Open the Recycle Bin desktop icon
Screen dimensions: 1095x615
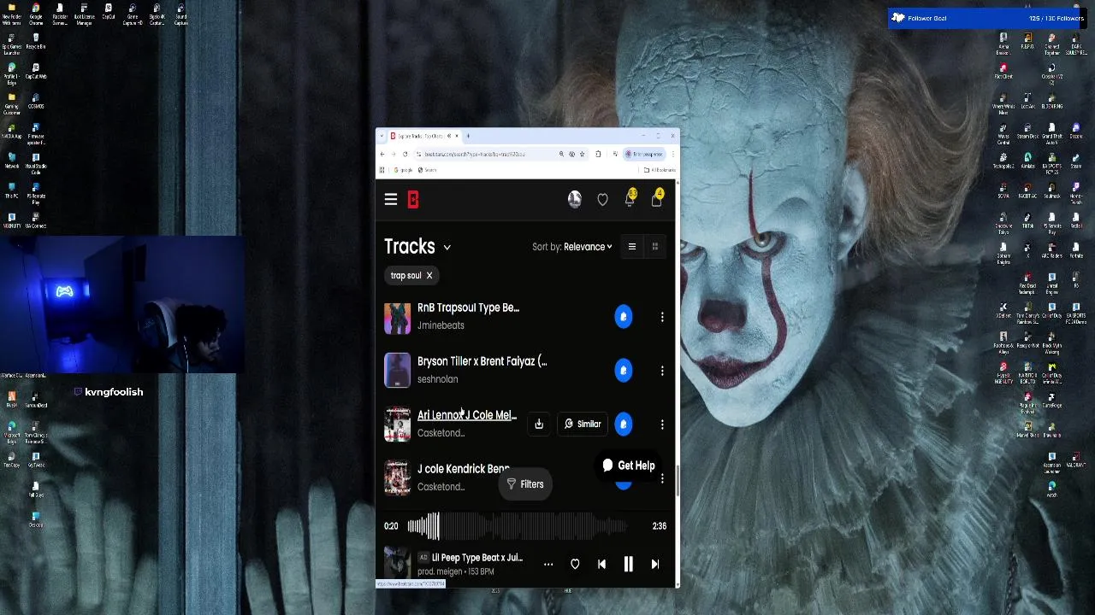tap(36, 39)
